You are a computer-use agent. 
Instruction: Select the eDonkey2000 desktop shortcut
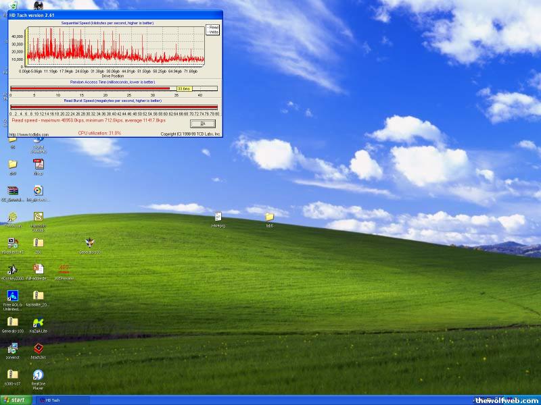(12, 269)
